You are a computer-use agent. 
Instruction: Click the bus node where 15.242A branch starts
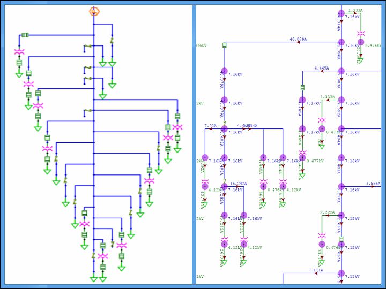pyautogui.click(x=225, y=187)
